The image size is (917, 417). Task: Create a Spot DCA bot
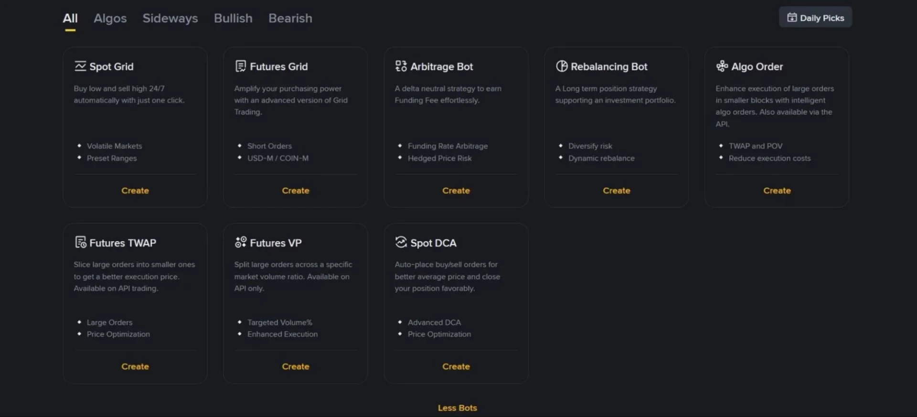coord(456,366)
